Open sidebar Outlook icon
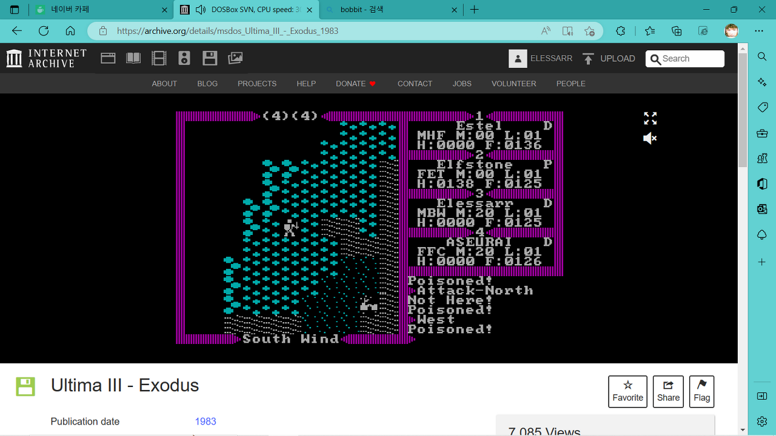 (x=762, y=210)
